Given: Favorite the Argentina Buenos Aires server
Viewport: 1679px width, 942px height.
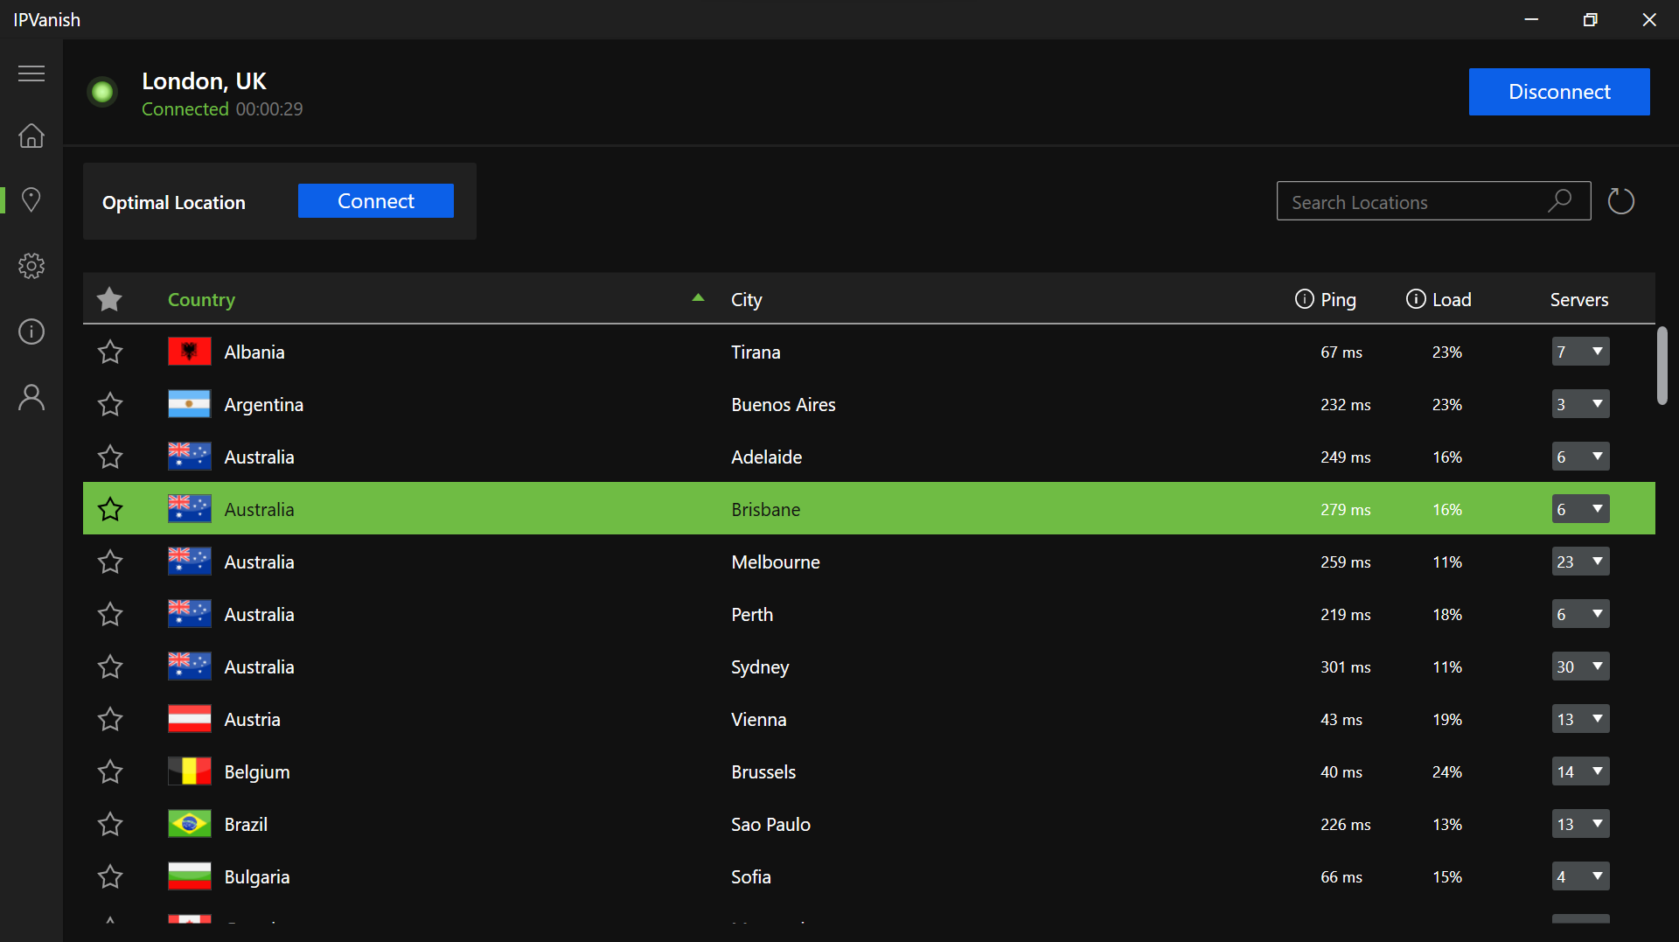Looking at the screenshot, I should click(110, 404).
